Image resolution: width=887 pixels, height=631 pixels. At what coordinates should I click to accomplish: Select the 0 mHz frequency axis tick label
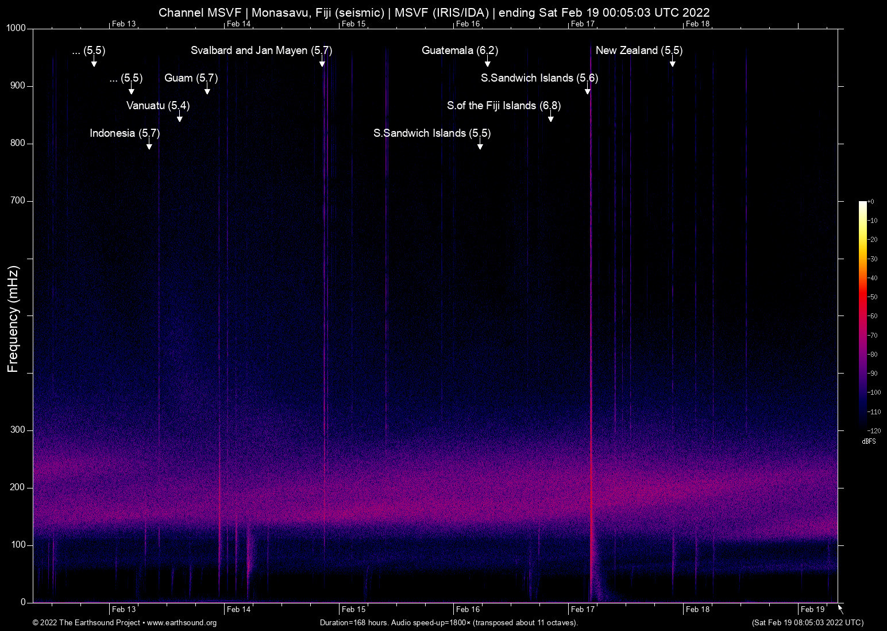23,602
